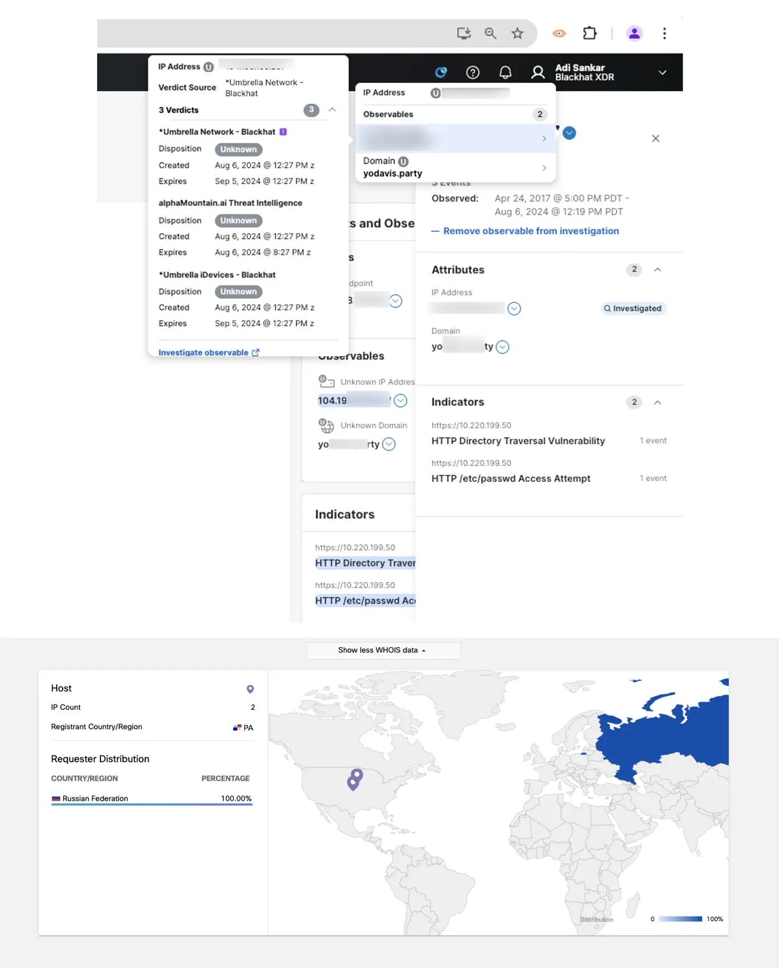
Task: Open the Chrome three-dot menu
Action: coord(664,33)
